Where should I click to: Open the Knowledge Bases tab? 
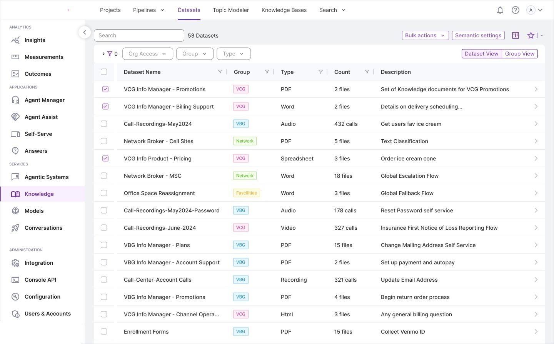click(x=284, y=10)
